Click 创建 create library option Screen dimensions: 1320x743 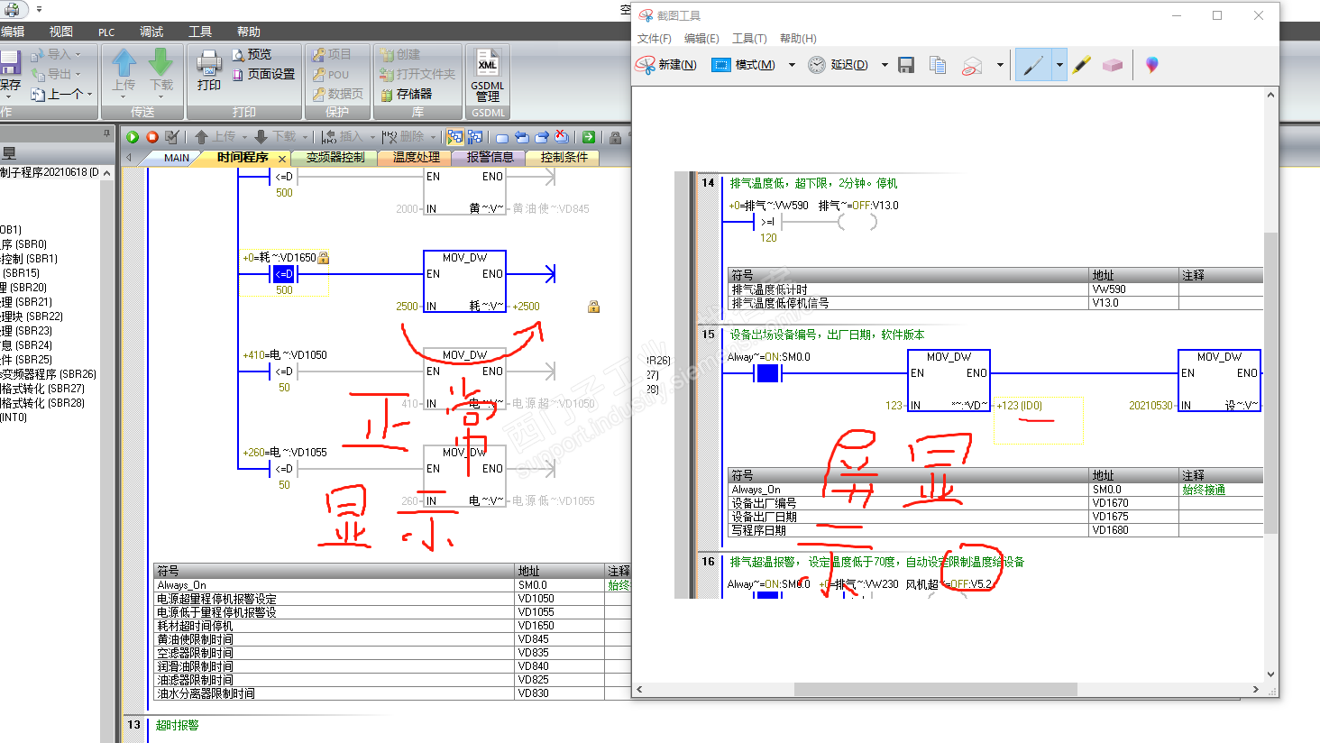click(399, 55)
